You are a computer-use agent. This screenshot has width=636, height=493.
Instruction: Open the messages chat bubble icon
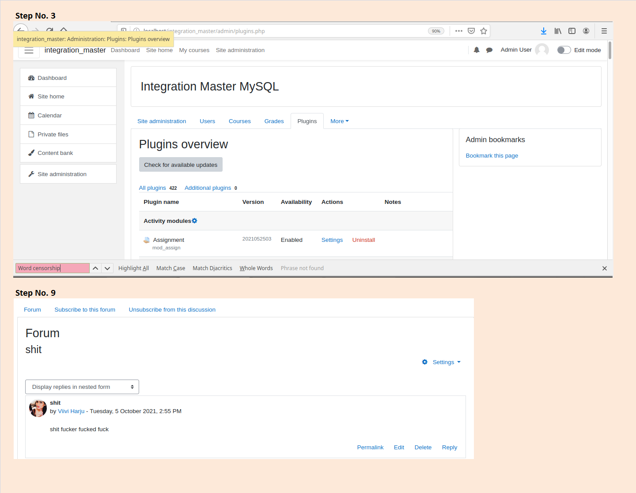click(x=489, y=50)
